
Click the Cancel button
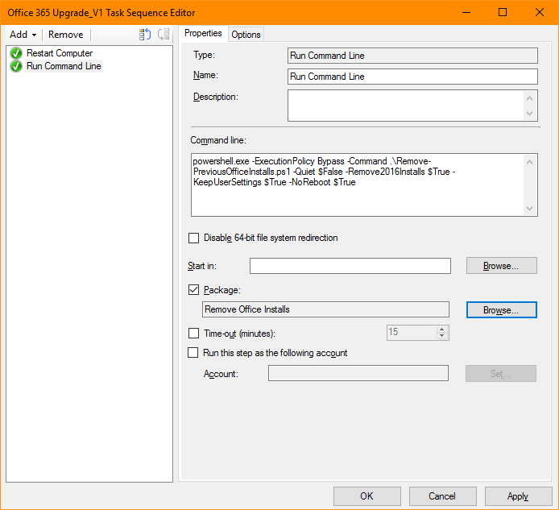click(442, 496)
